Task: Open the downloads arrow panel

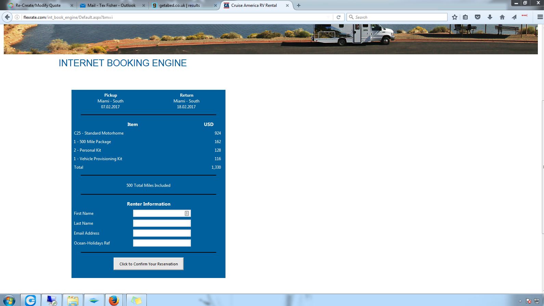Action: tap(490, 17)
